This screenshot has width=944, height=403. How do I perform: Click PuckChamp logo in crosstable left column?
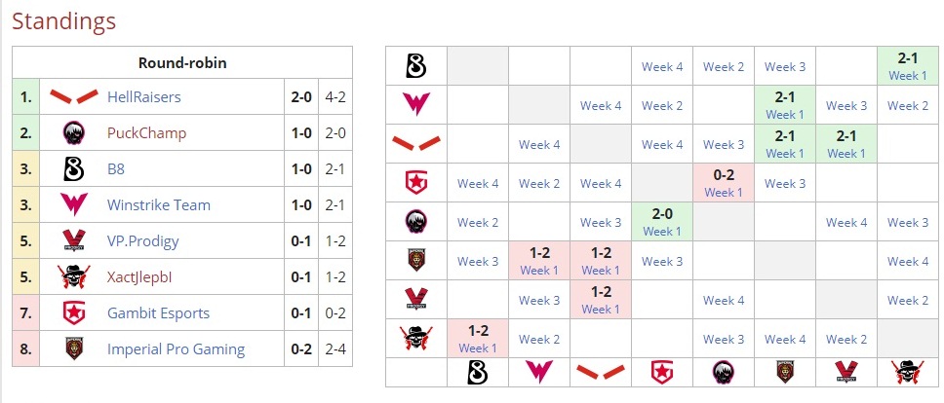pyautogui.click(x=416, y=222)
